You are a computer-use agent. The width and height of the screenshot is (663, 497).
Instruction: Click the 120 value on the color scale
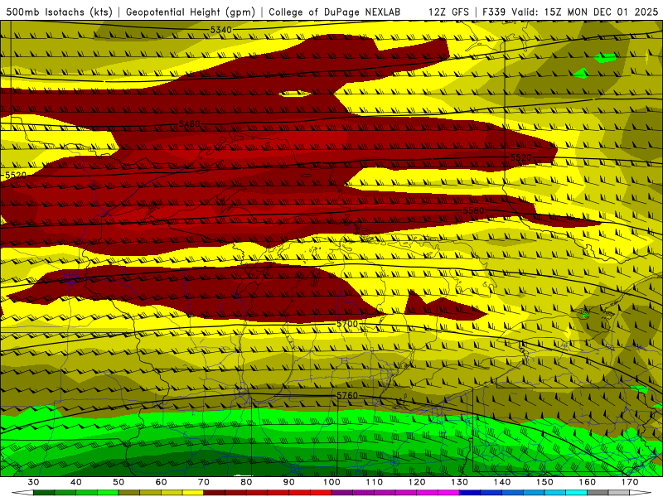417,482
